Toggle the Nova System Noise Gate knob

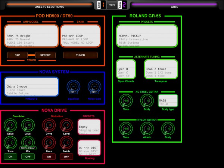pos(94,87)
